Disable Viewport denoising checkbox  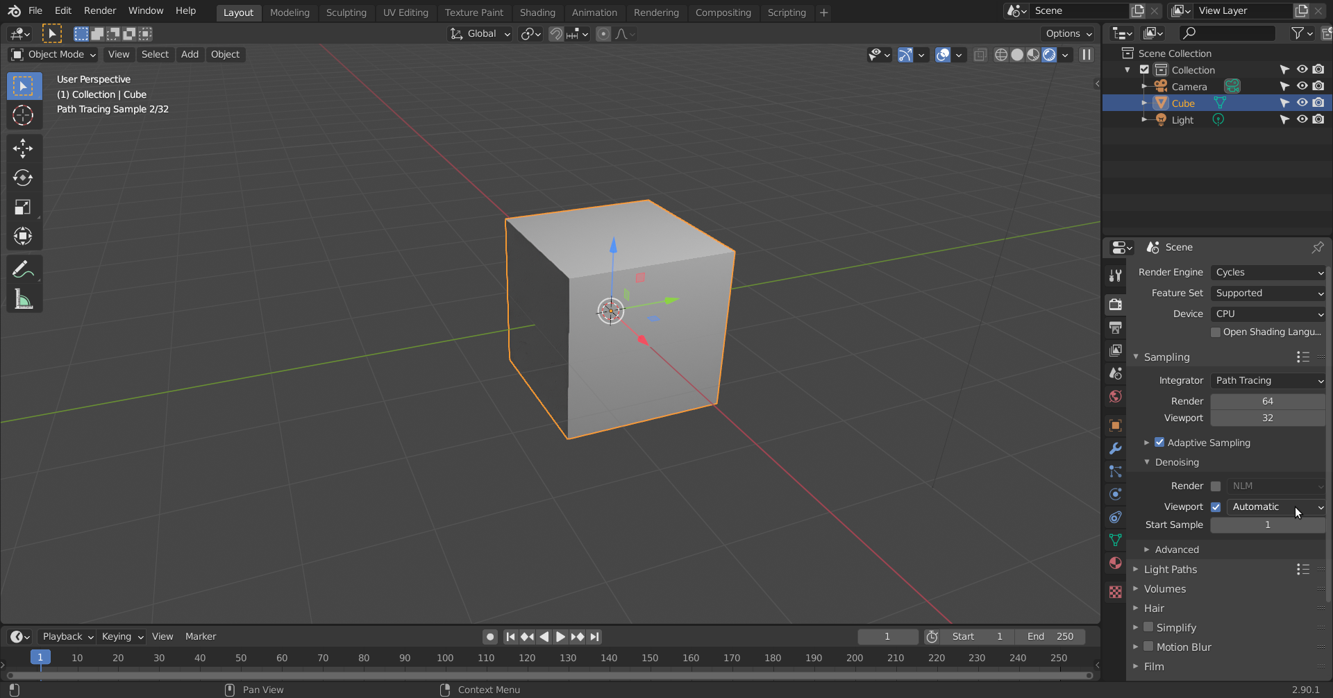[1216, 507]
